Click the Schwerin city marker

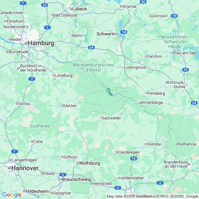pos(117,34)
